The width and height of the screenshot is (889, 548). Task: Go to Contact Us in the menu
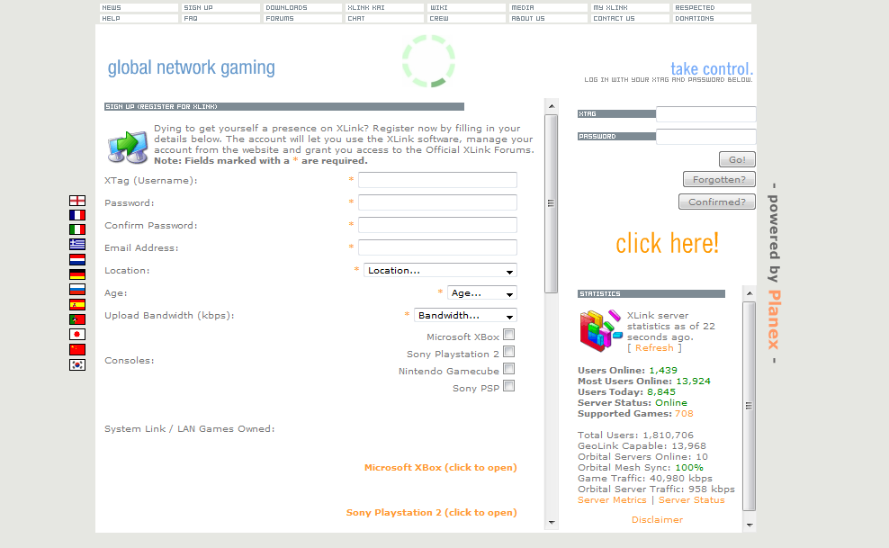click(631, 19)
